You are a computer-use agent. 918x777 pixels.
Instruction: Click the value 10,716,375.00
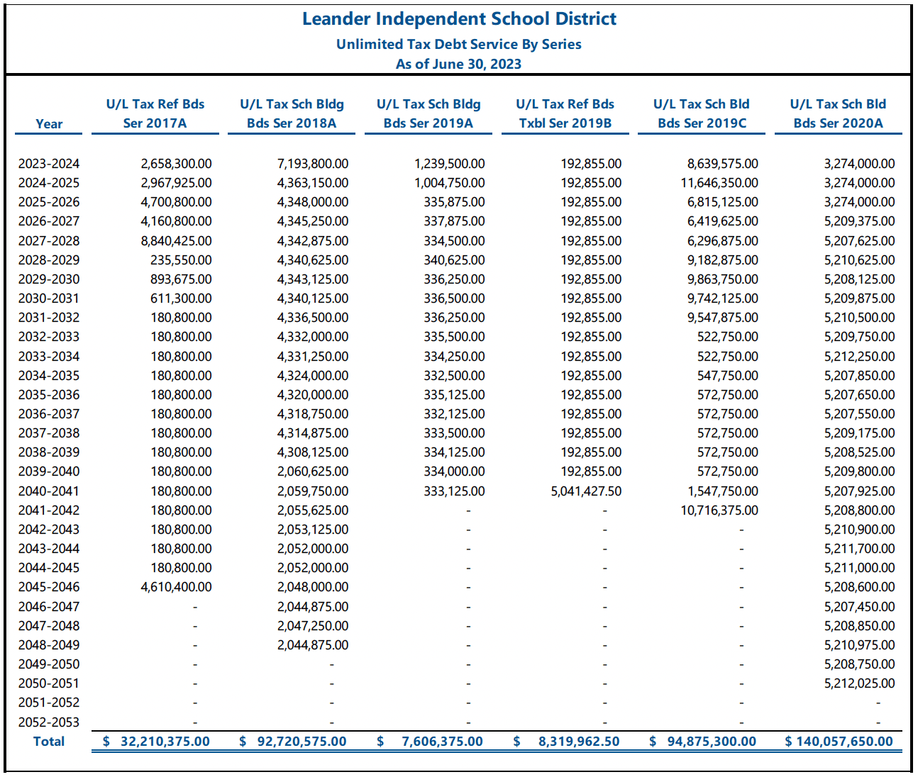720,510
